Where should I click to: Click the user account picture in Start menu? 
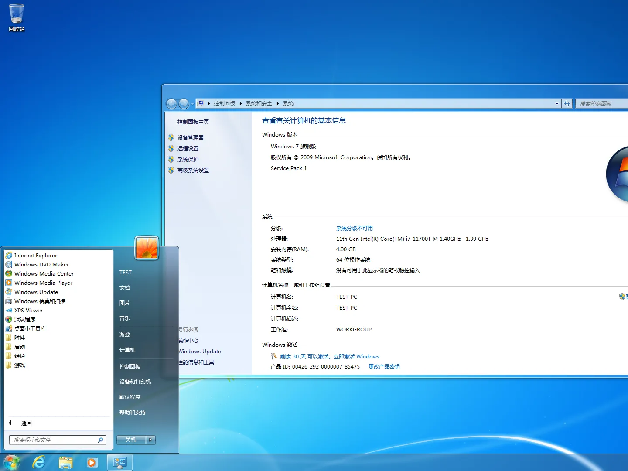(147, 247)
